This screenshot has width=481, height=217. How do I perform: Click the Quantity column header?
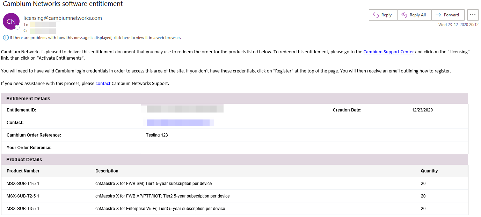429,171
